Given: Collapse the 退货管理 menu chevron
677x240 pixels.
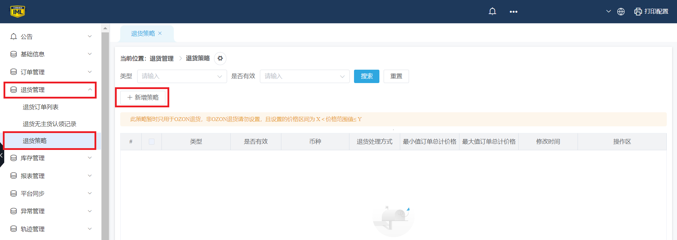Looking at the screenshot, I should point(90,89).
